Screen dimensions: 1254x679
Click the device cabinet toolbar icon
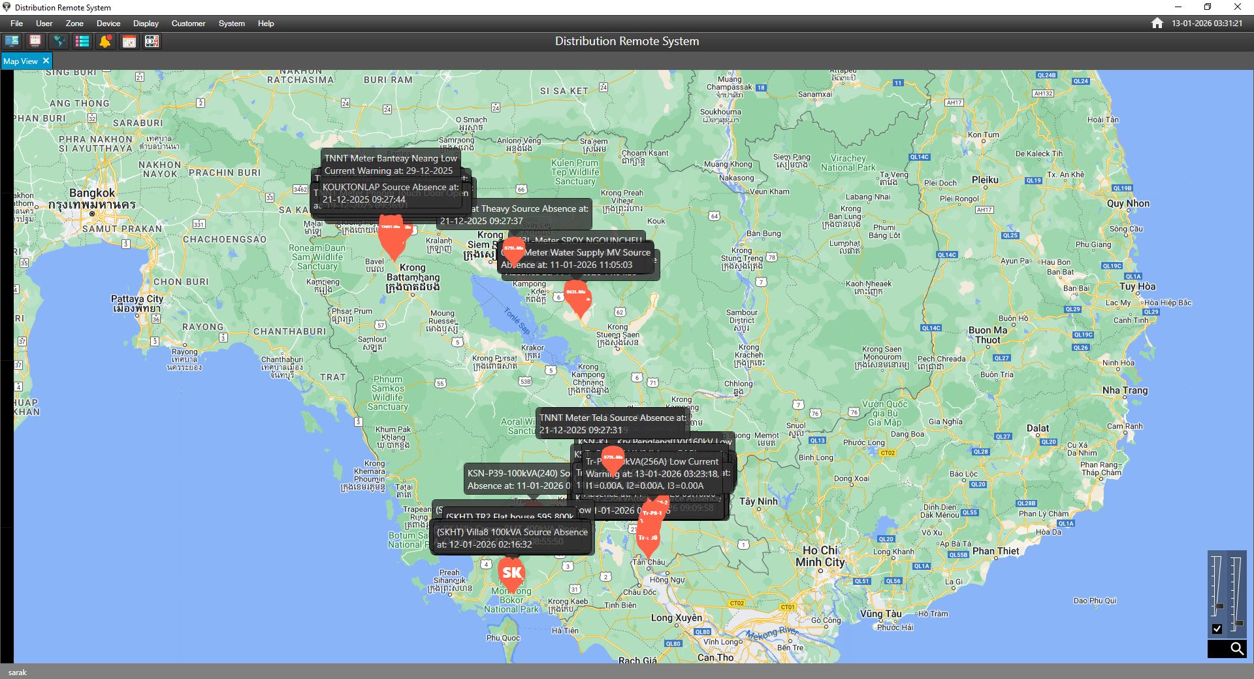pyautogui.click(x=35, y=41)
